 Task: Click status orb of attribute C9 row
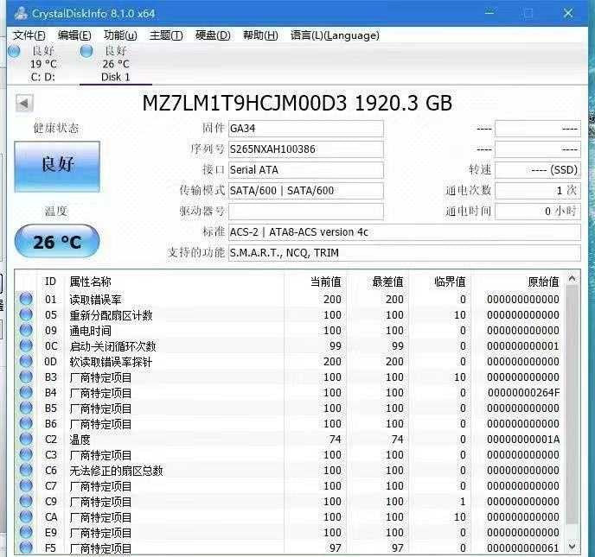[26, 501]
